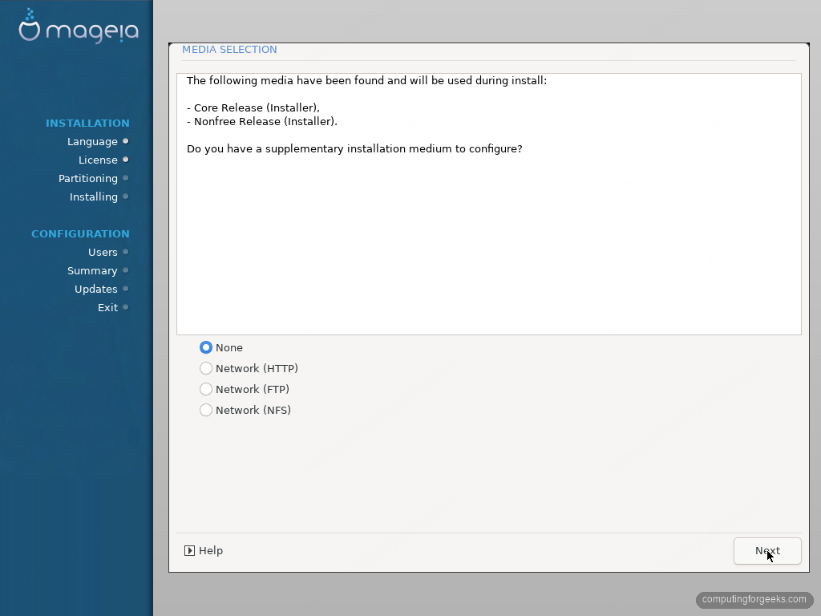Click the Summary step bullet indicator
The width and height of the screenshot is (821, 616).
126,270
